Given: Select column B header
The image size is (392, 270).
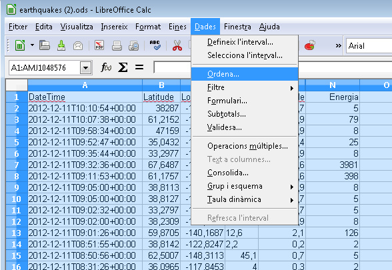Looking at the screenshot, I should click(161, 85).
